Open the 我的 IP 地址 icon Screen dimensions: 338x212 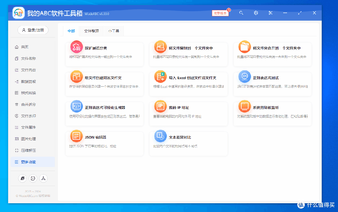click(x=161, y=106)
